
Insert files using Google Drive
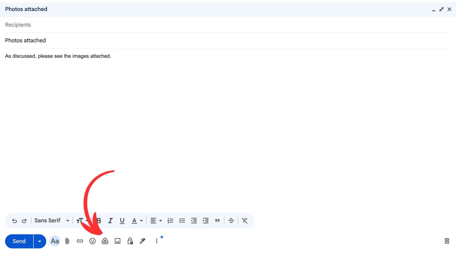105,241
